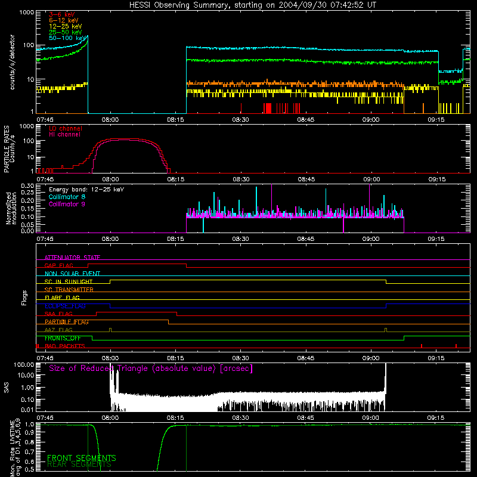Click the 0.7 livetime axis value
Viewport: 477px width, 477px height.
click(29, 452)
